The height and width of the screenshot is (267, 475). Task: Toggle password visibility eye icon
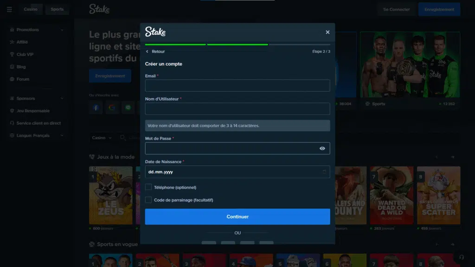(322, 148)
